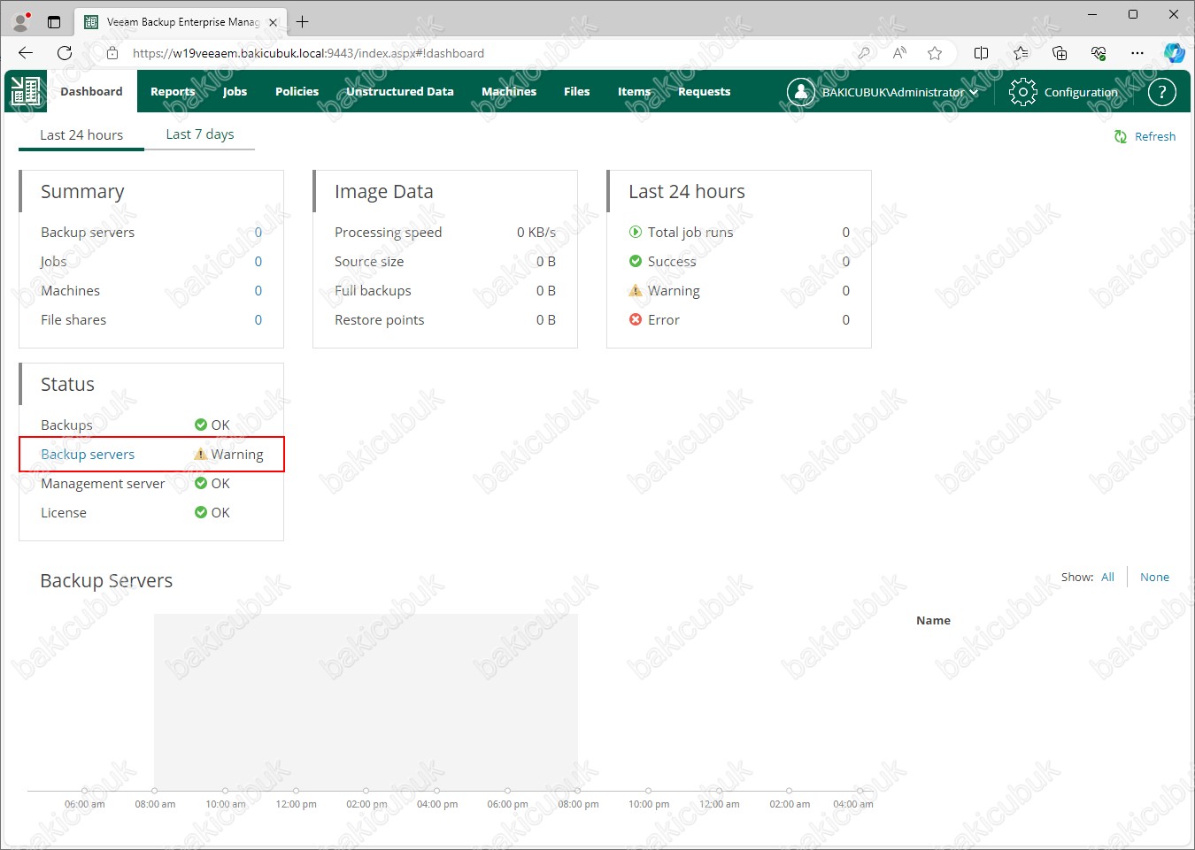The width and height of the screenshot is (1195, 850).
Task: Open the Favorites list icon
Action: [x=1021, y=53]
